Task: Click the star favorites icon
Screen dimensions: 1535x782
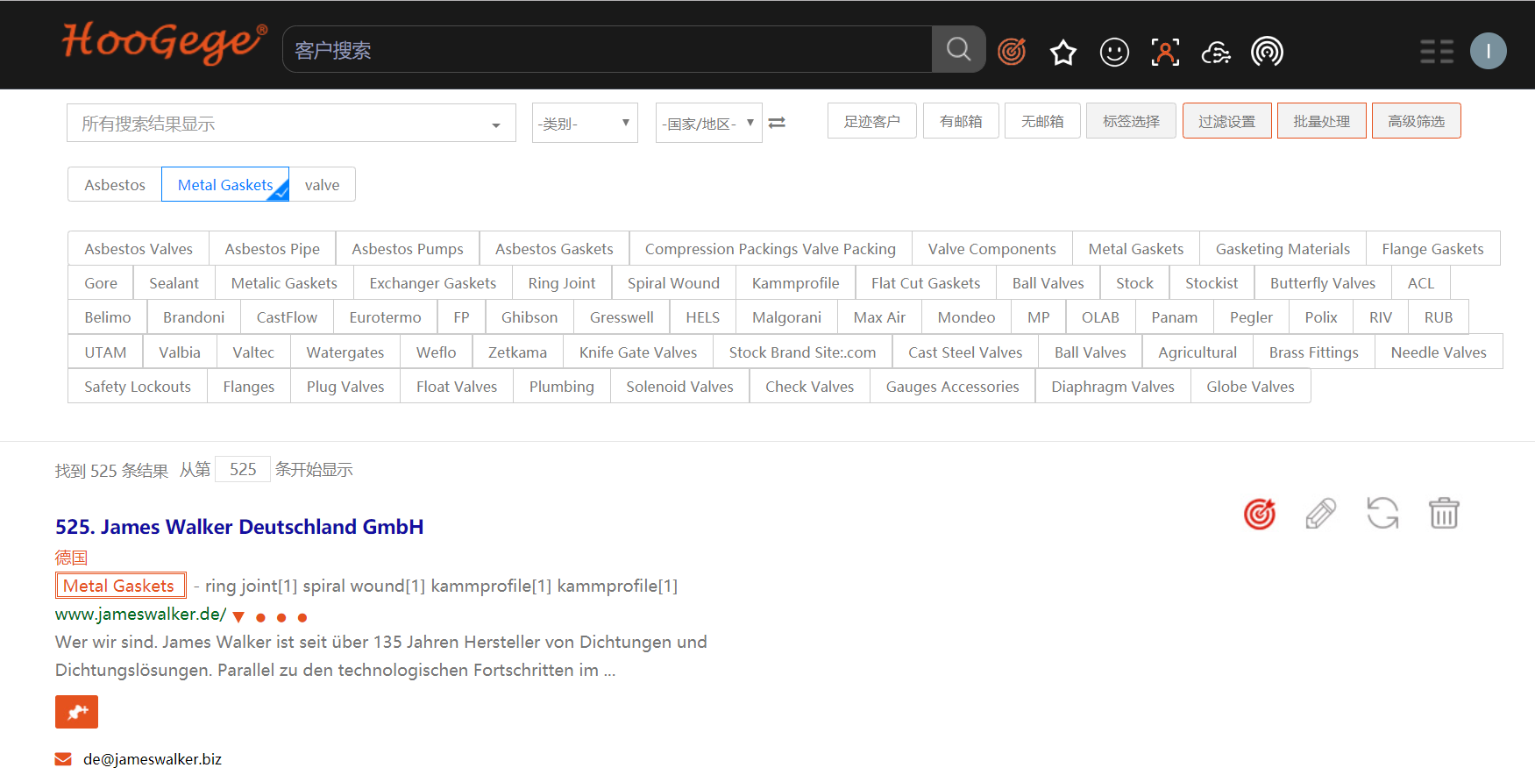Action: point(1063,53)
